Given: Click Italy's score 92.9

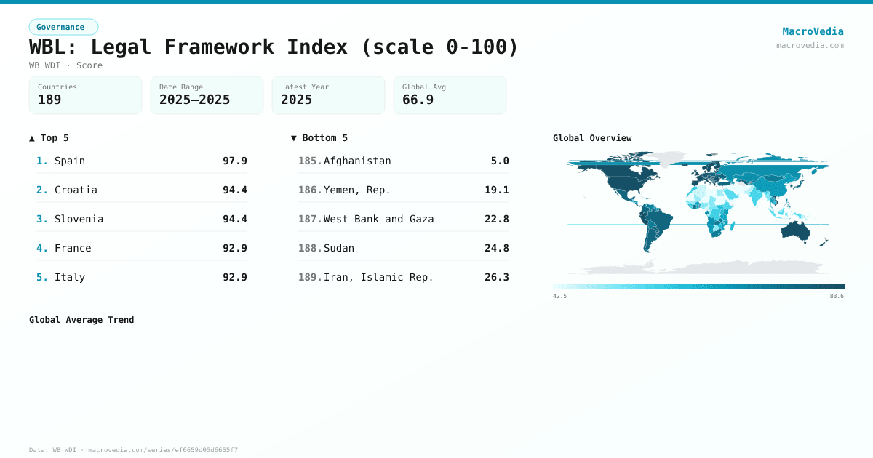Looking at the screenshot, I should [x=235, y=277].
